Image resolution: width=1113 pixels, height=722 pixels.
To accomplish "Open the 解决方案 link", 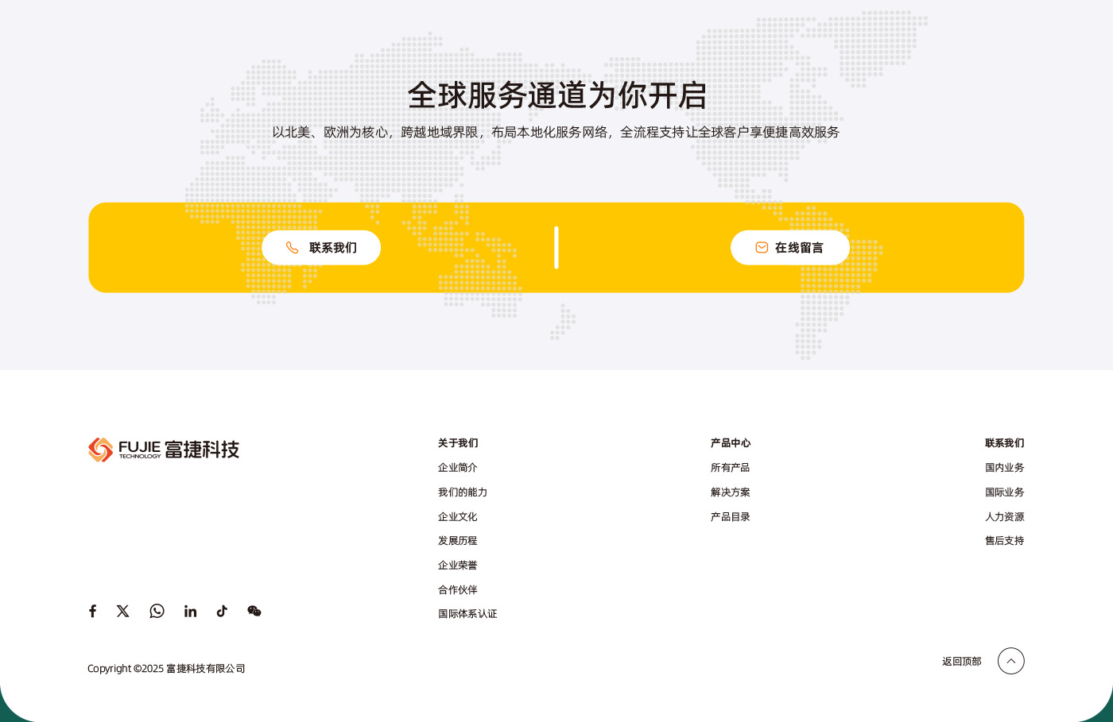I will coord(730,492).
